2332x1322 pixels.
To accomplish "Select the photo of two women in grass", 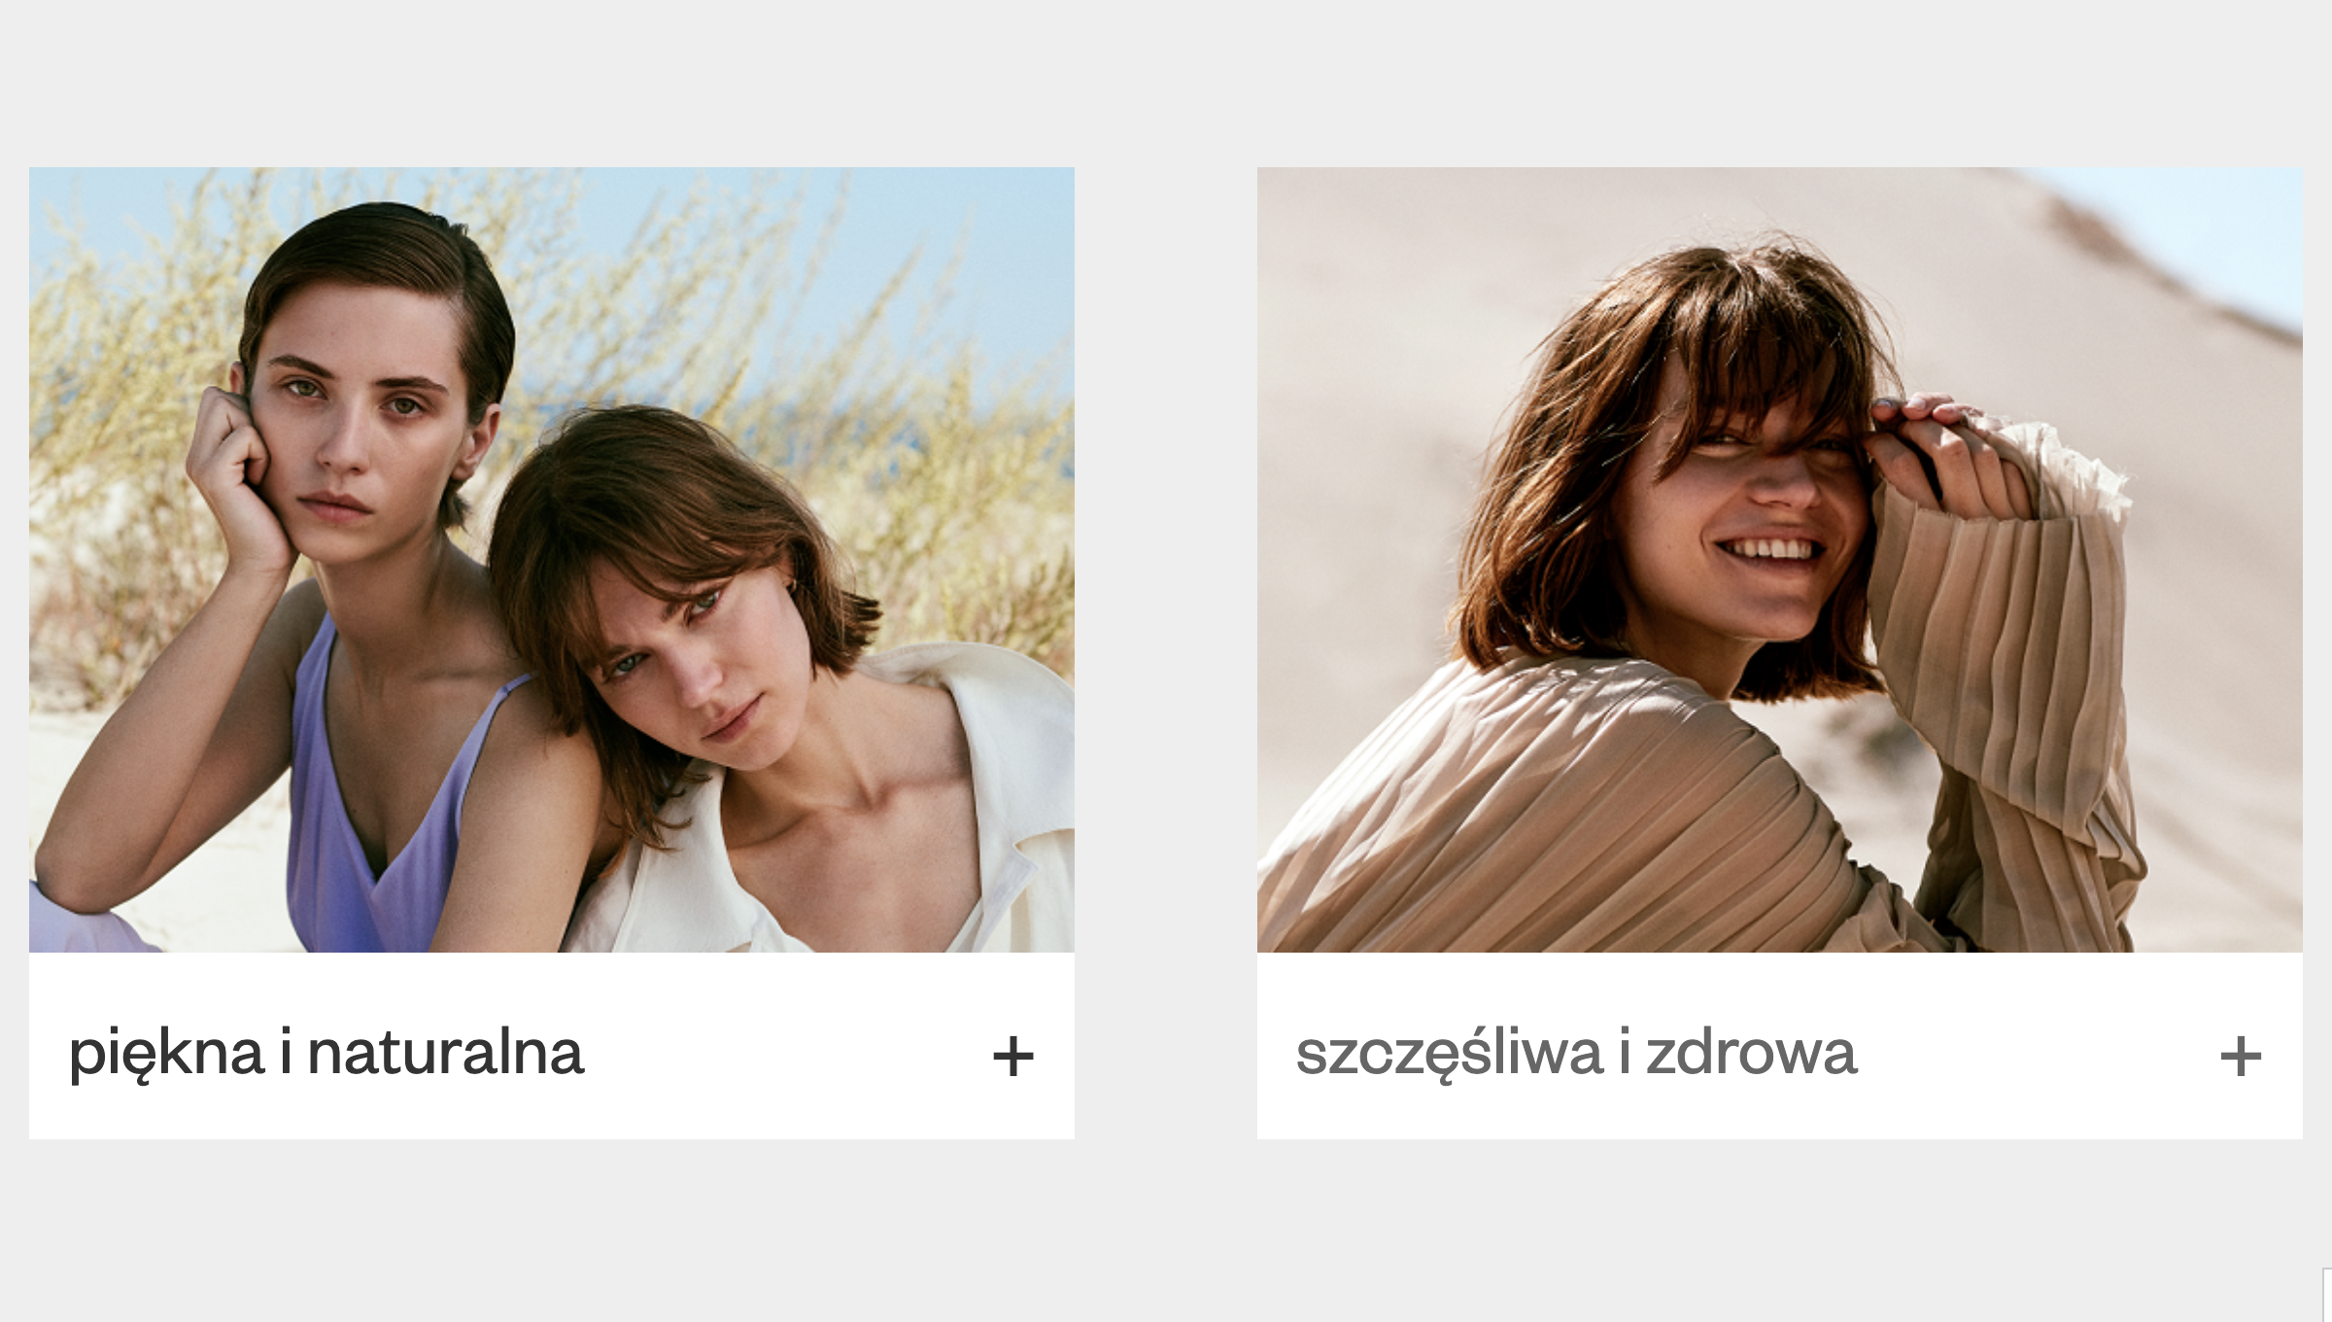I will (x=552, y=560).
